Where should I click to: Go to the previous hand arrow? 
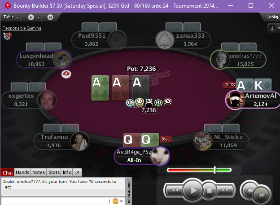tap(249, 190)
